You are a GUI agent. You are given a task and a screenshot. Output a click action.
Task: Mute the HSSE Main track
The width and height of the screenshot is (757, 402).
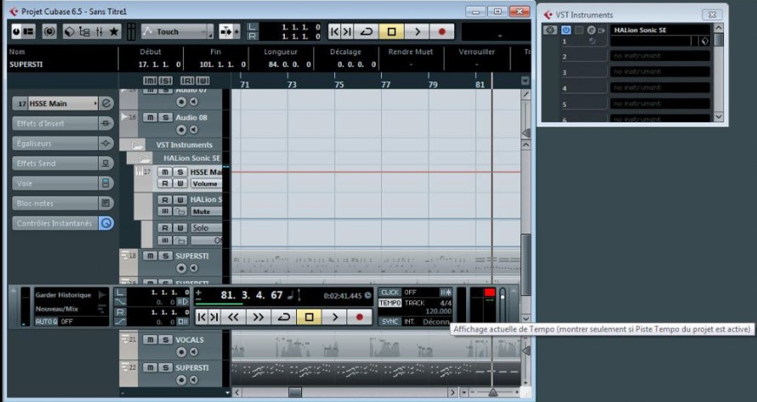click(165, 173)
